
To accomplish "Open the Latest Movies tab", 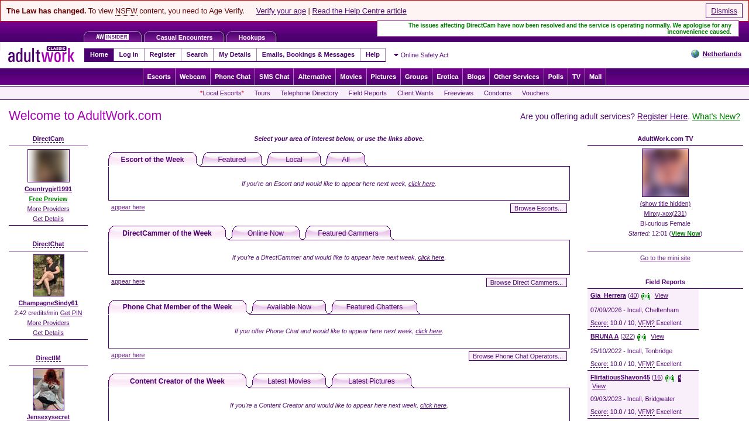I will [289, 381].
